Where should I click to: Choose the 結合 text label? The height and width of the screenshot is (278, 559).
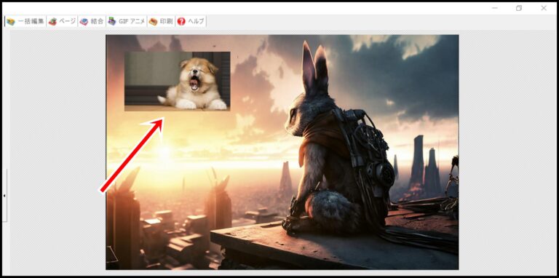[97, 22]
